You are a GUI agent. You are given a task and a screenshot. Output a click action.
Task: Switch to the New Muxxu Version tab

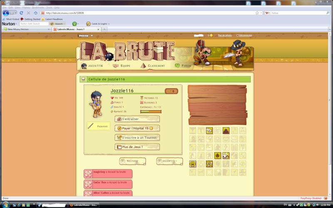27,29
